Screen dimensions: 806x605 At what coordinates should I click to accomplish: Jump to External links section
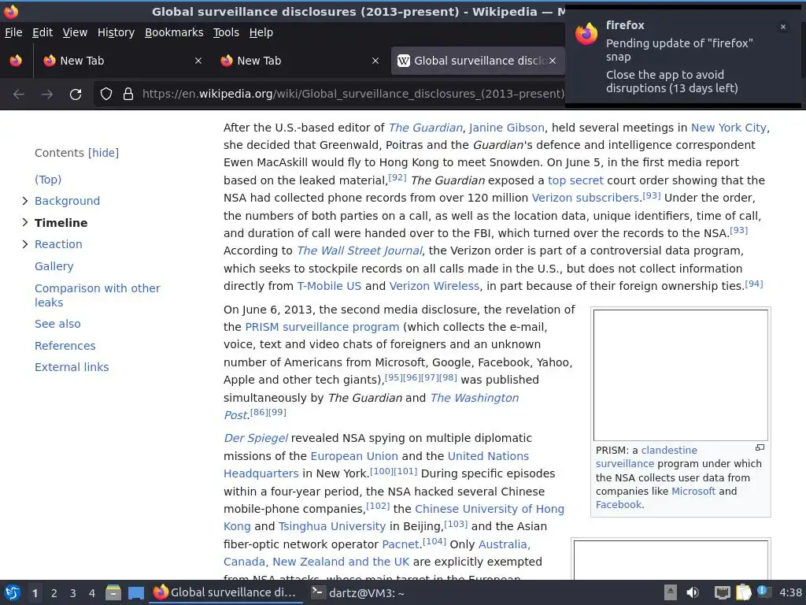tap(72, 367)
